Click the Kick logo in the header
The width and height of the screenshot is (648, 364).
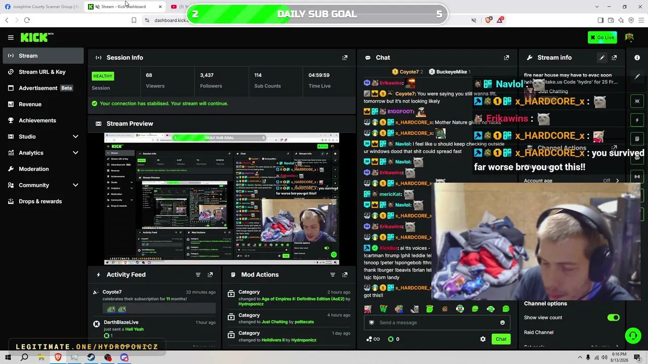36,37
